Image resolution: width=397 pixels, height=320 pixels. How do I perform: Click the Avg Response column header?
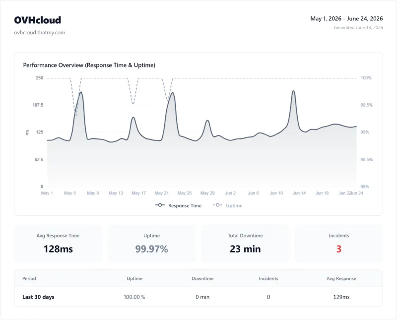click(x=341, y=278)
